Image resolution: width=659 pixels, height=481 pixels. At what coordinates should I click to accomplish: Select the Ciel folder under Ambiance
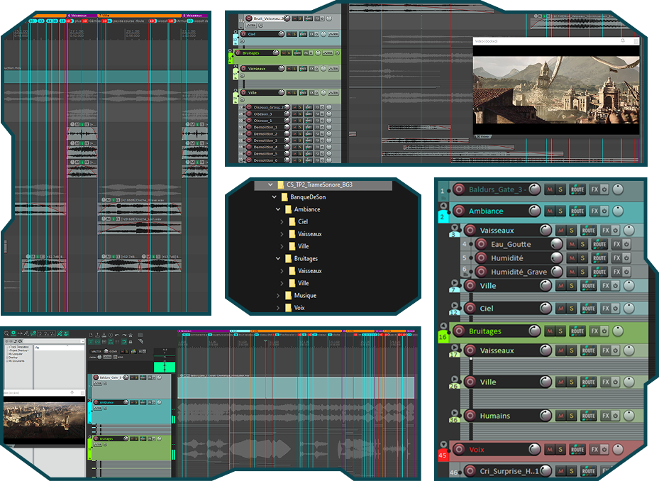click(303, 222)
